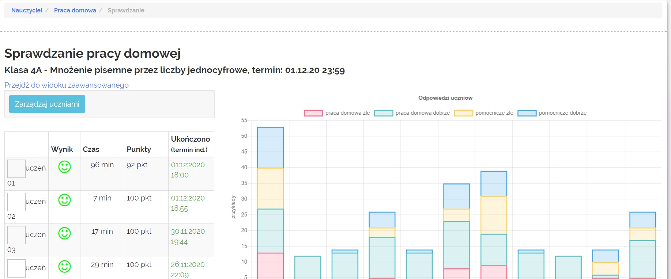Screen dimensions: 671x279
Task: Click the 'Punkty' column header
Action: click(139, 149)
